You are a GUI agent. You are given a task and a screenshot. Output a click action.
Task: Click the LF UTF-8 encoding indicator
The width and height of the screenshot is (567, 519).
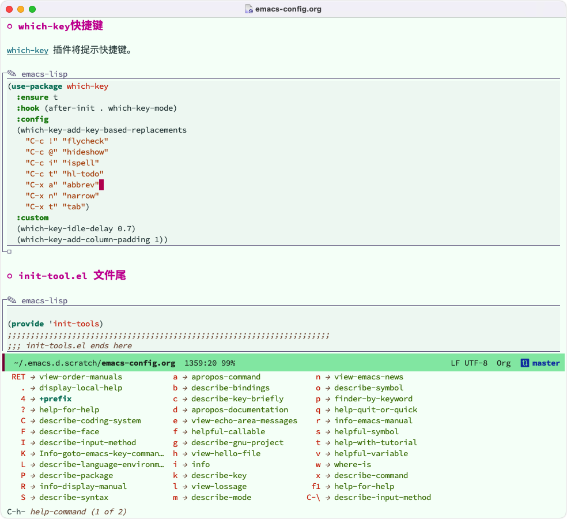point(469,363)
